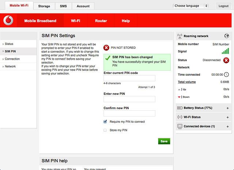Screen dimensions: 234x170
Task: Open the Choose language dropdown
Action: [x=190, y=6]
